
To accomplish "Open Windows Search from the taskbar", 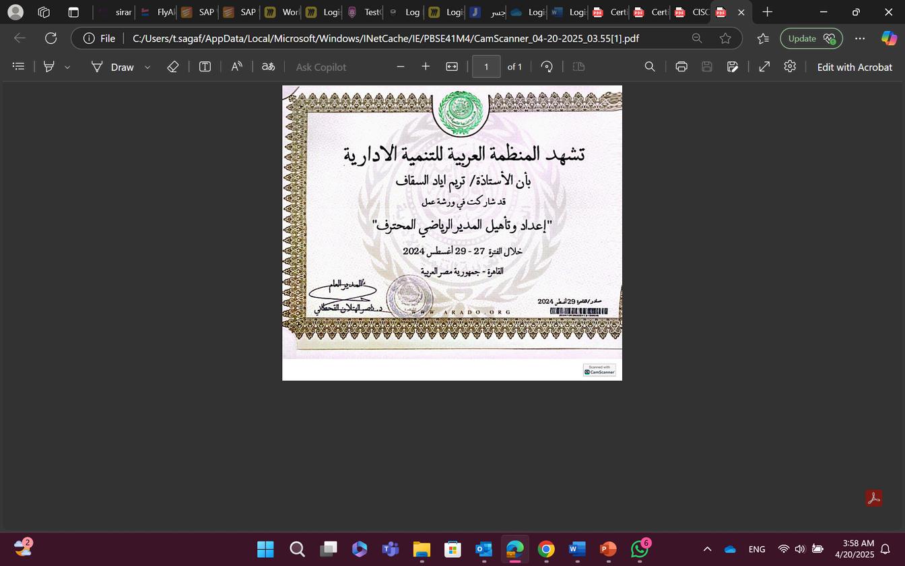I will click(297, 549).
